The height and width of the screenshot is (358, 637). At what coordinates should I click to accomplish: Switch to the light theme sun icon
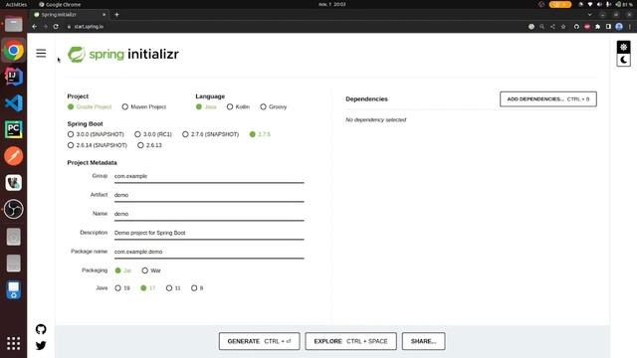[624, 47]
